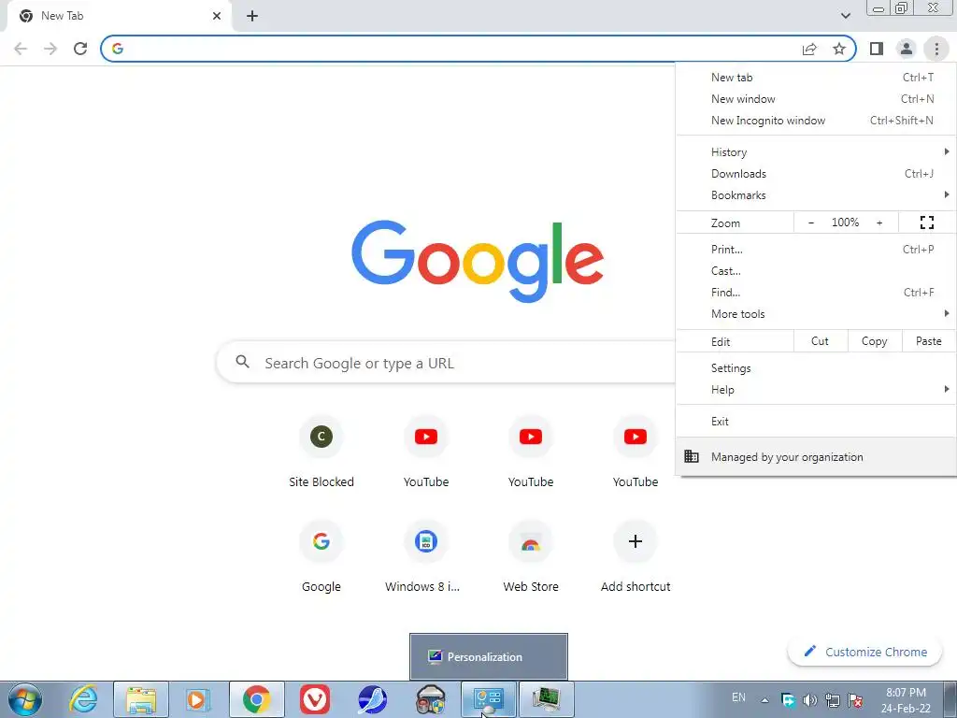This screenshot has width=957, height=718.
Task: Click the Google icon in the address bar
Action: (118, 49)
